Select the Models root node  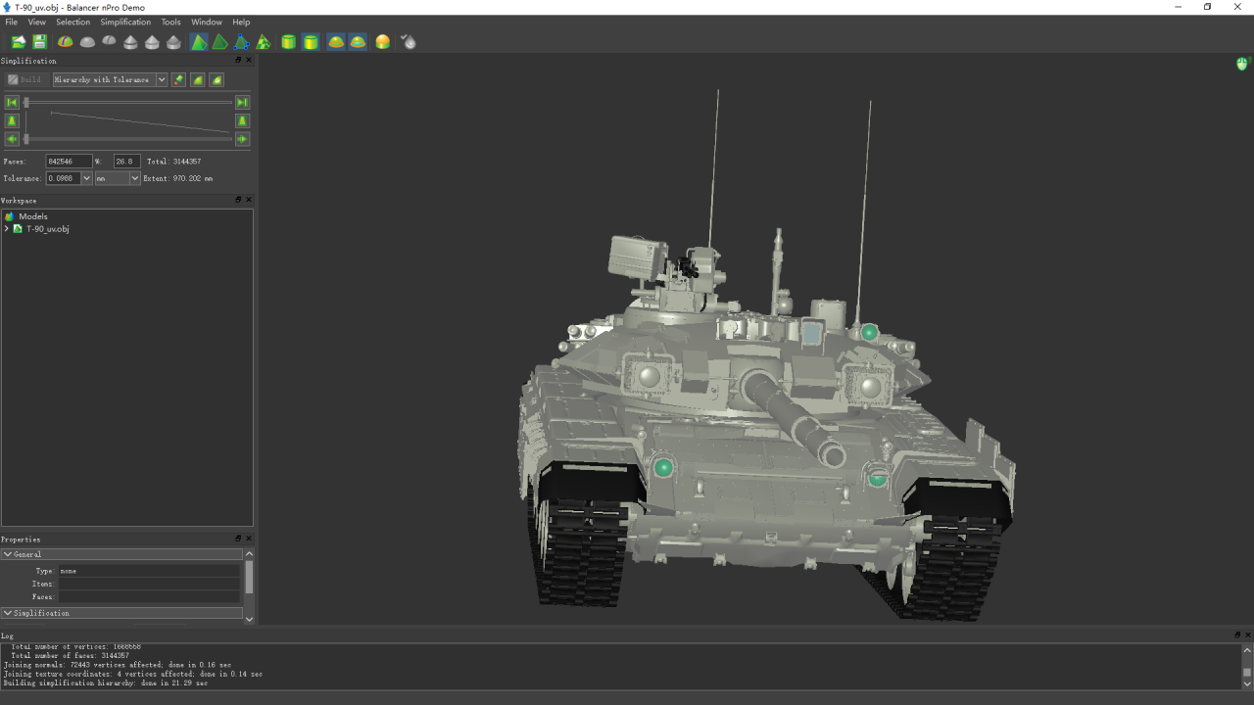click(33, 216)
